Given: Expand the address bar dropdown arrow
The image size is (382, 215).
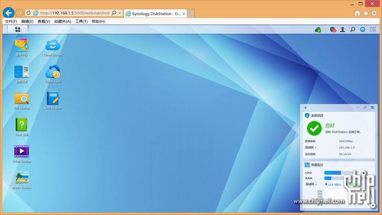Looking at the screenshot, I should coord(120,13).
